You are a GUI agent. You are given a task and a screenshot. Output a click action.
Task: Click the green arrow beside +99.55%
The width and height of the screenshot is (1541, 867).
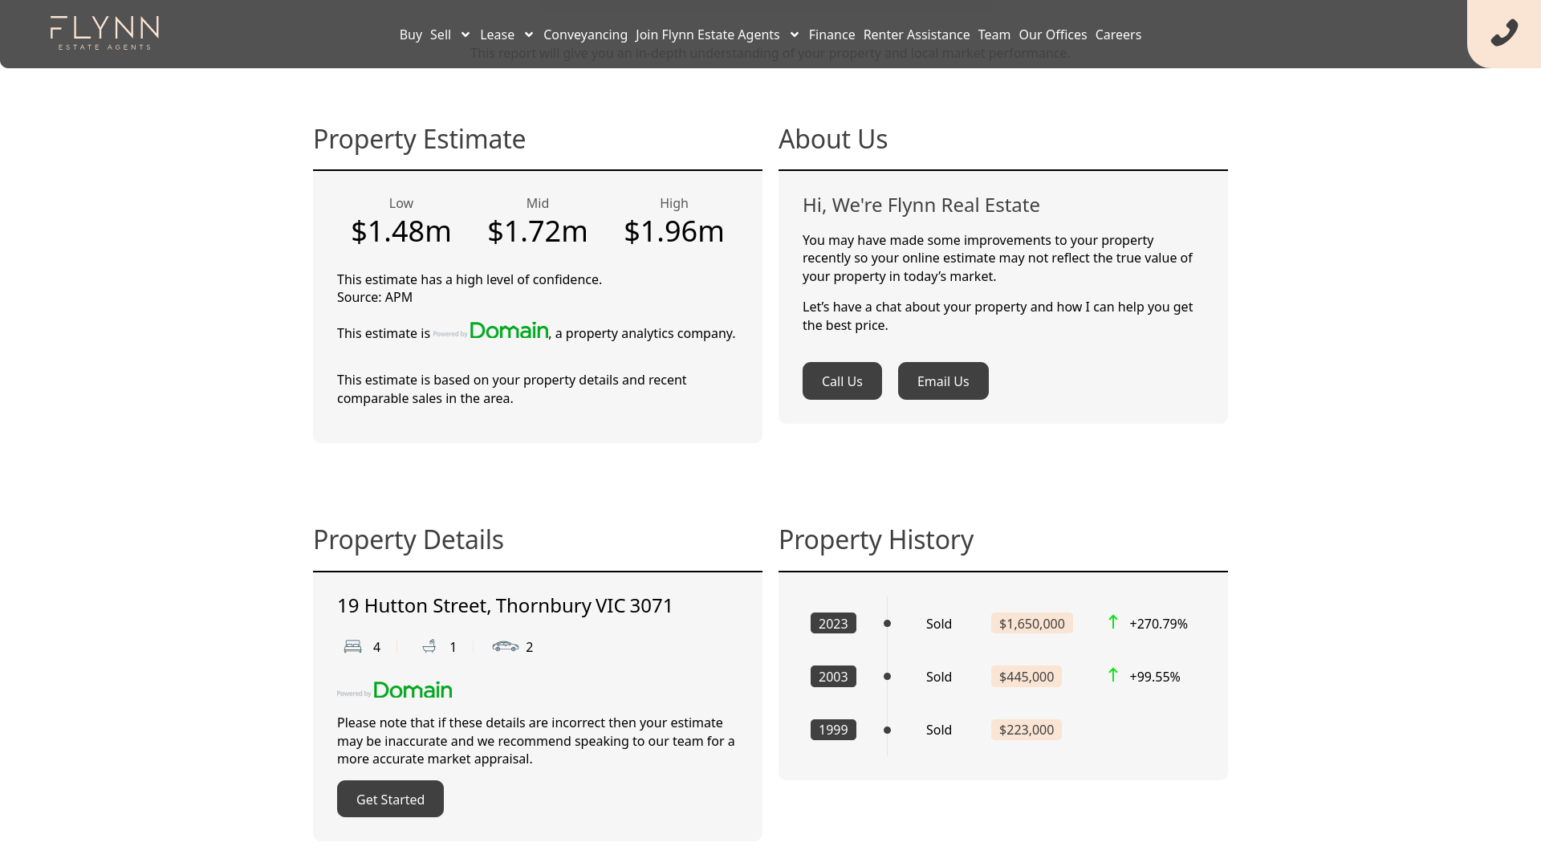pyautogui.click(x=1112, y=675)
